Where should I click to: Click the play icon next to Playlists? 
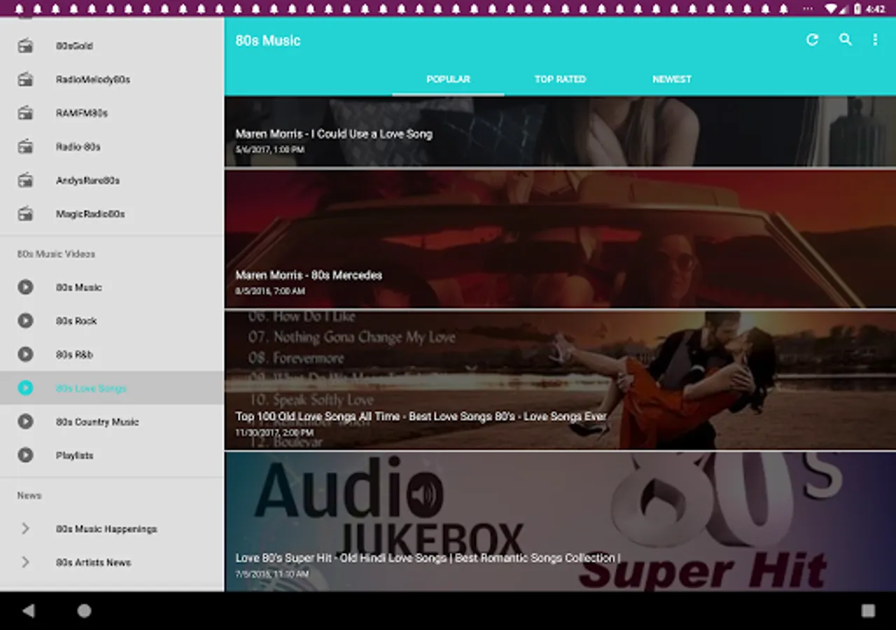pyautogui.click(x=25, y=455)
